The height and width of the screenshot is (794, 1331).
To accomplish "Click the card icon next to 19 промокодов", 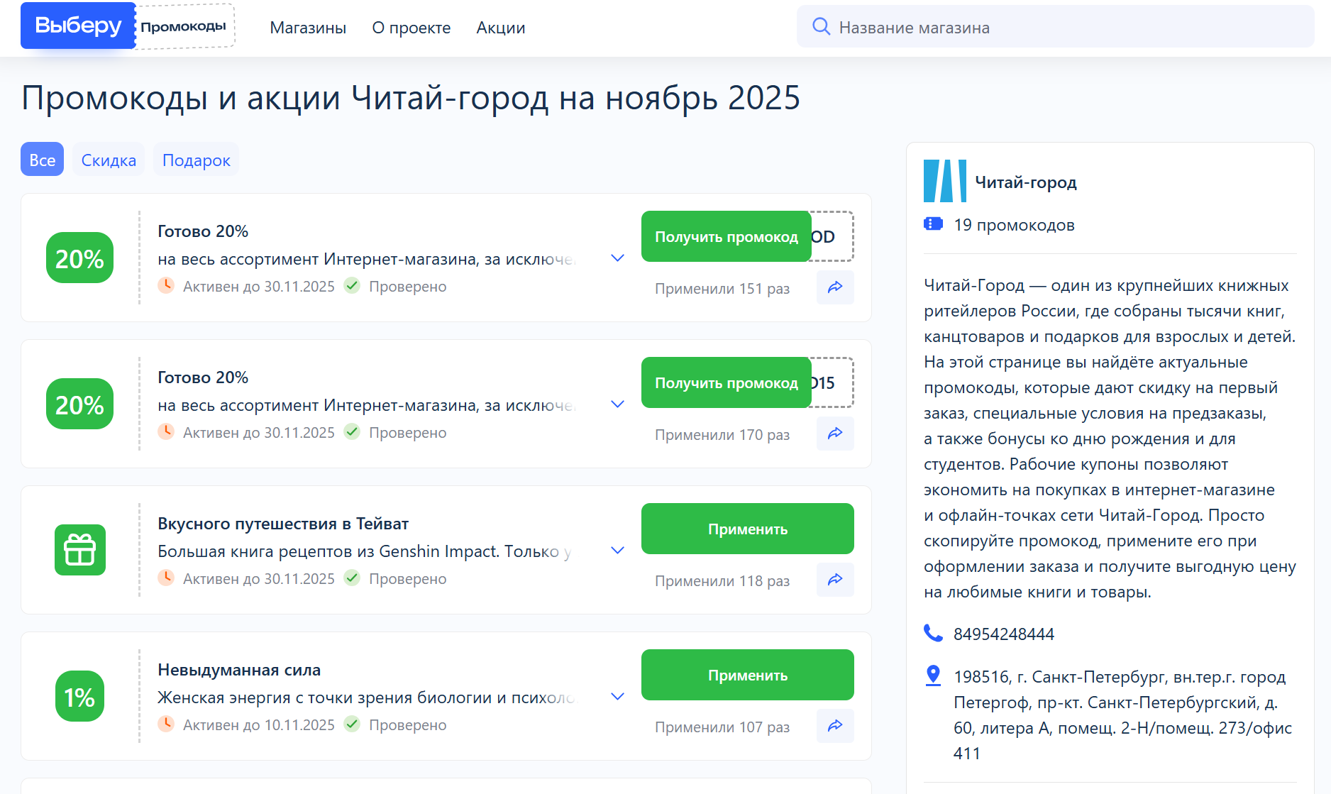I will [933, 225].
